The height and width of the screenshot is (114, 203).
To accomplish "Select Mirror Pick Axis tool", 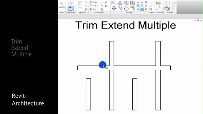I will 126,3.
